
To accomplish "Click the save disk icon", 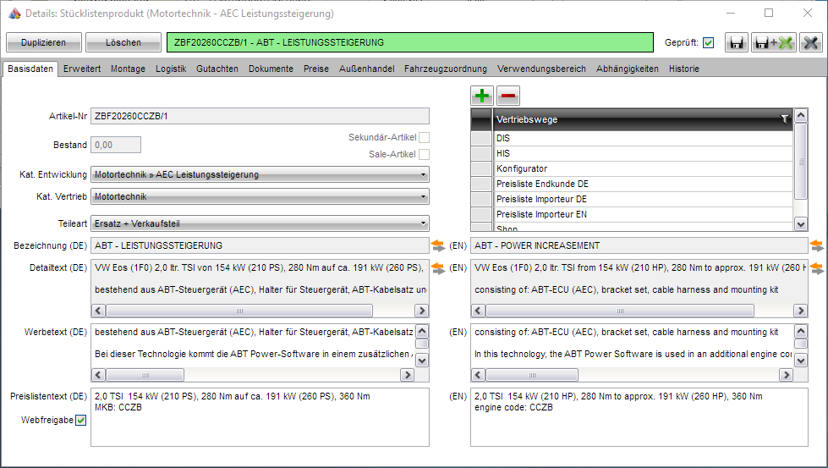I will [736, 42].
